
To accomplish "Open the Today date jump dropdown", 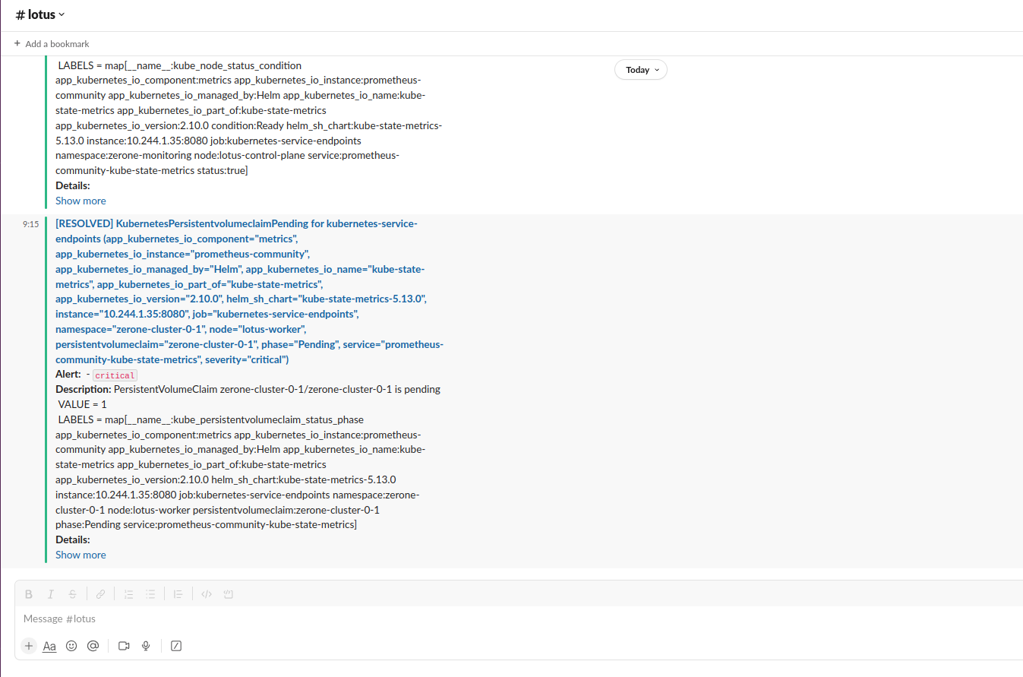I will click(x=641, y=70).
